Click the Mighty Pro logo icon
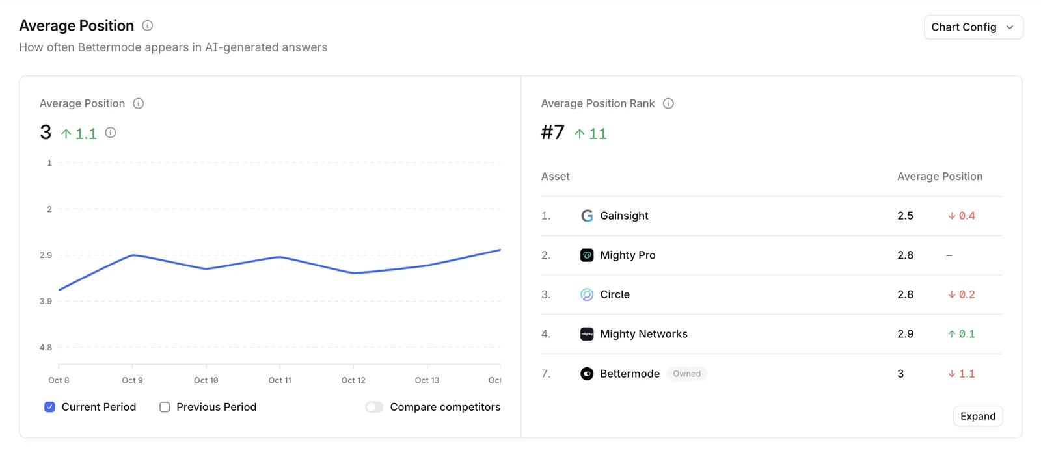 point(587,255)
